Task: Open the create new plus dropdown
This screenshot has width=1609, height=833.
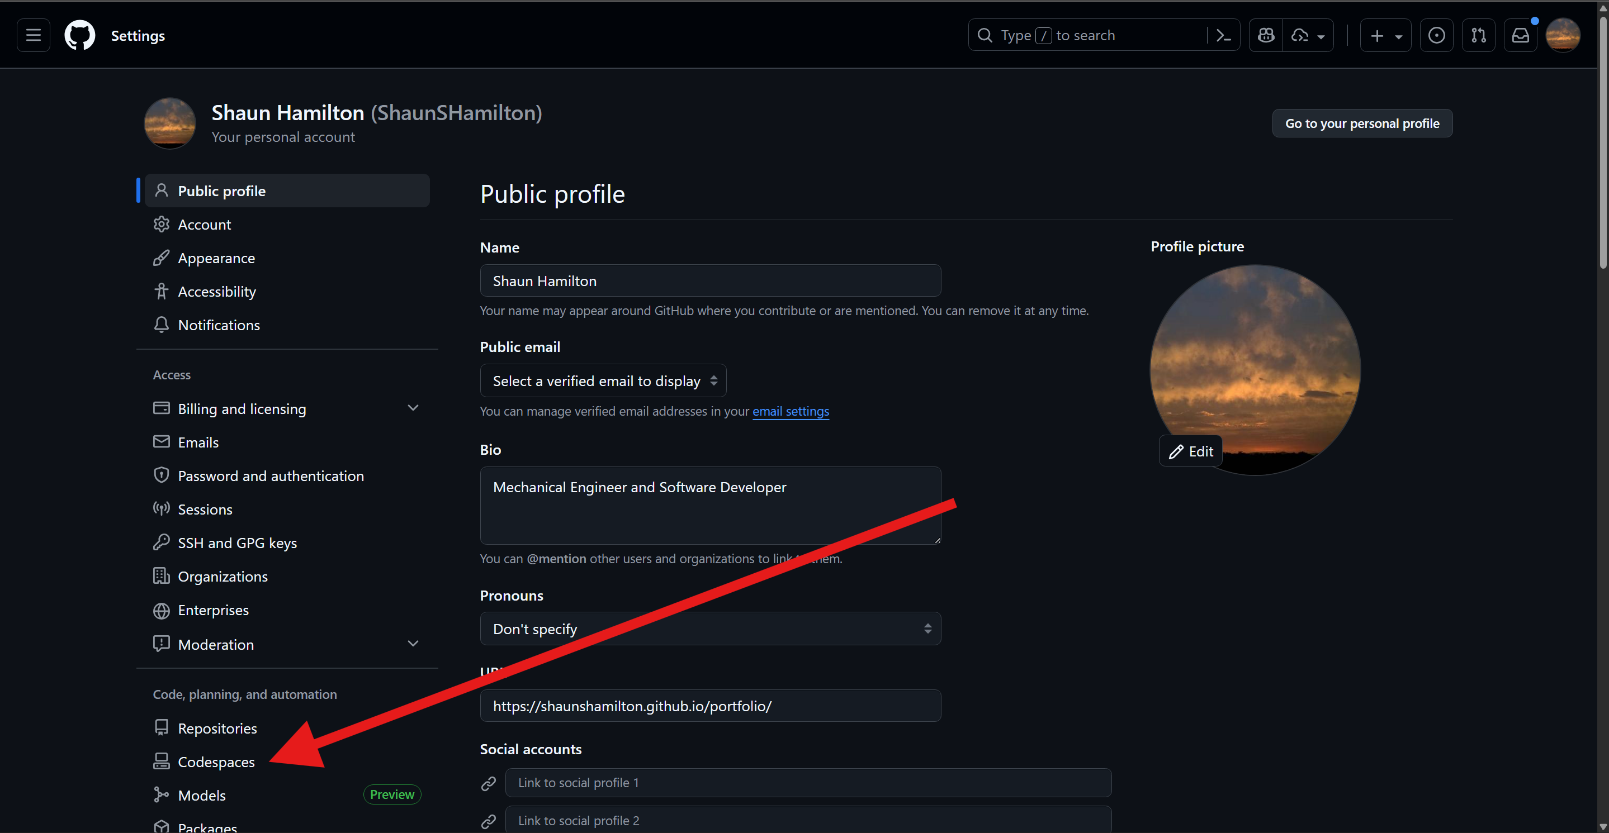Action: (1385, 36)
